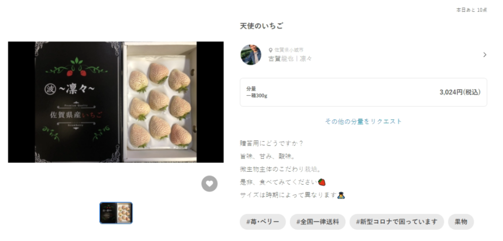Image resolution: width=503 pixels, height=241 pixels.
Task: Open seller profile via right chevron
Action: pos(485,55)
